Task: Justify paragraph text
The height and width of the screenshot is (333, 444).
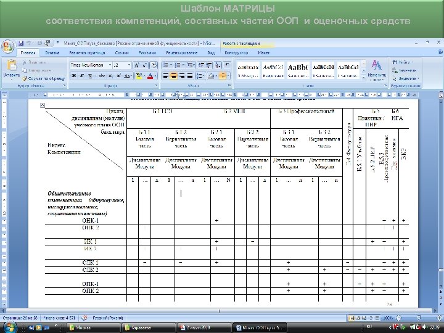Action: 189,76
